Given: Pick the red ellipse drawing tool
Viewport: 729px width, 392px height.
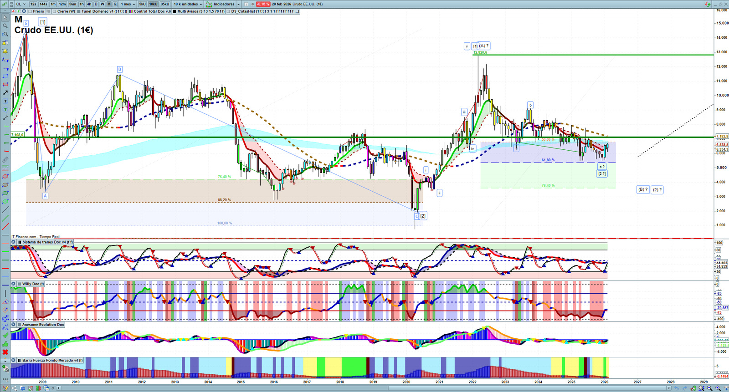Looking at the screenshot, I should pos(5,177).
